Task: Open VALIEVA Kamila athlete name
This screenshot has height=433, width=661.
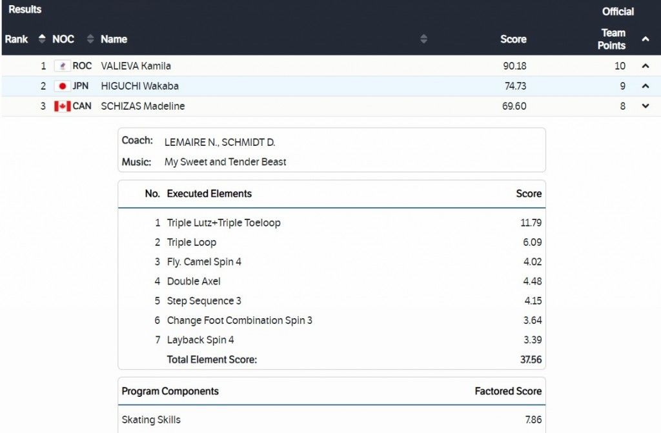Action: pos(136,66)
